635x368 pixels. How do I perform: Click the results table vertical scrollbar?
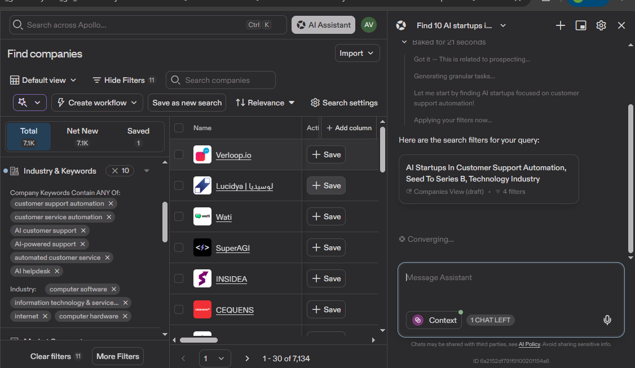point(383,150)
